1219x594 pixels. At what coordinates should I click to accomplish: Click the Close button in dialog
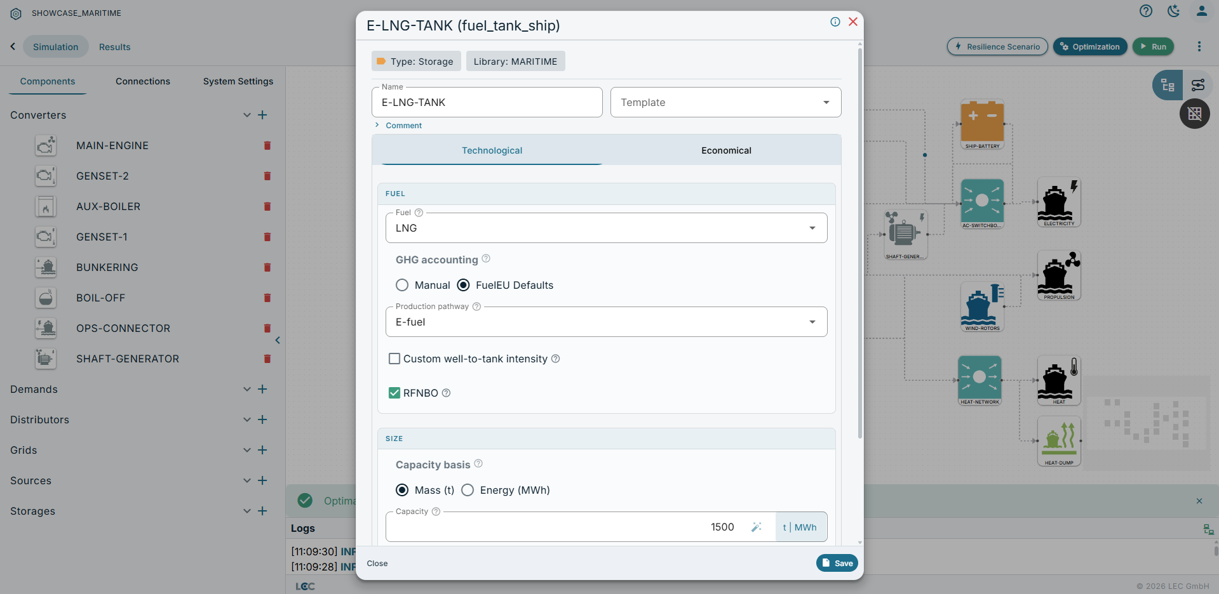point(377,564)
